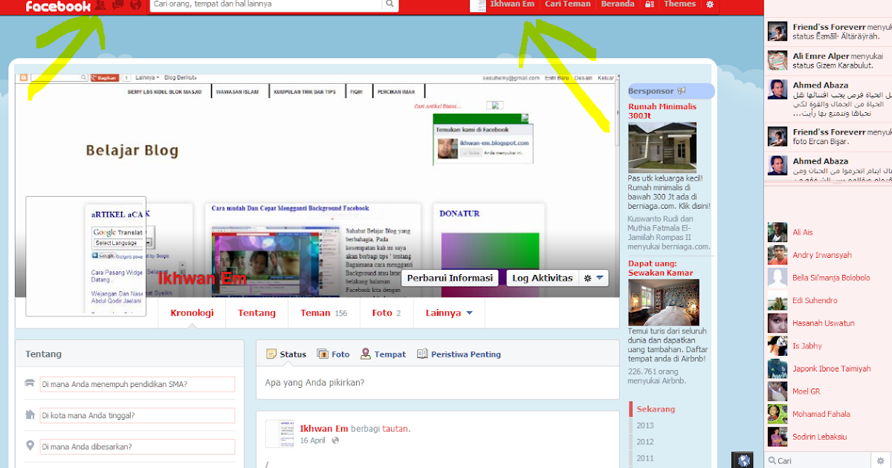The image size is (892, 468).
Task: Click the 'Apa yang Anda pikirkan?' status box
Action: 437,383
